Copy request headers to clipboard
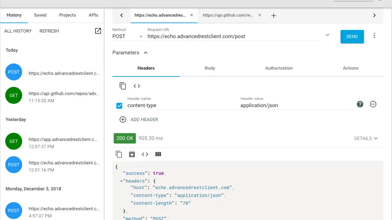This screenshot has width=392, height=220. (x=123, y=86)
